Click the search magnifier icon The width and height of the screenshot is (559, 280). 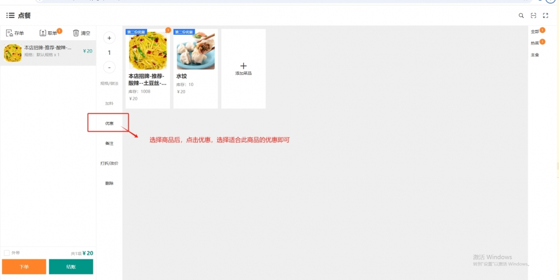(x=521, y=16)
